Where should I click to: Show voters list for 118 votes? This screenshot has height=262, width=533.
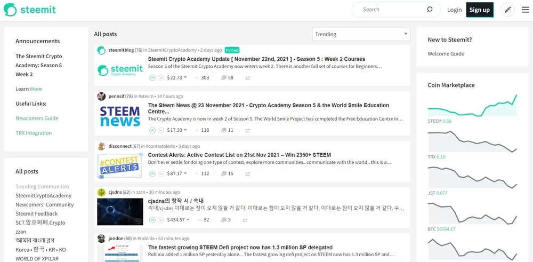pyautogui.click(x=202, y=130)
